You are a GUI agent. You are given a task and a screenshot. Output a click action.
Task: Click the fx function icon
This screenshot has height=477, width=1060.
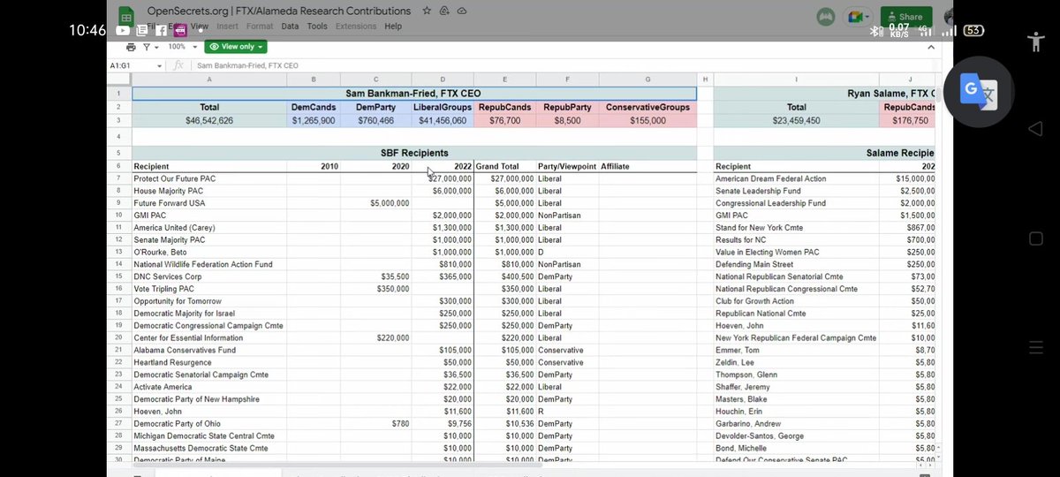click(x=178, y=65)
